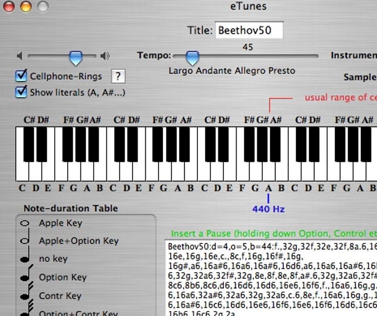The image size is (377, 316).
Task: Click into the Title field showing Beethov50
Action: [x=249, y=30]
